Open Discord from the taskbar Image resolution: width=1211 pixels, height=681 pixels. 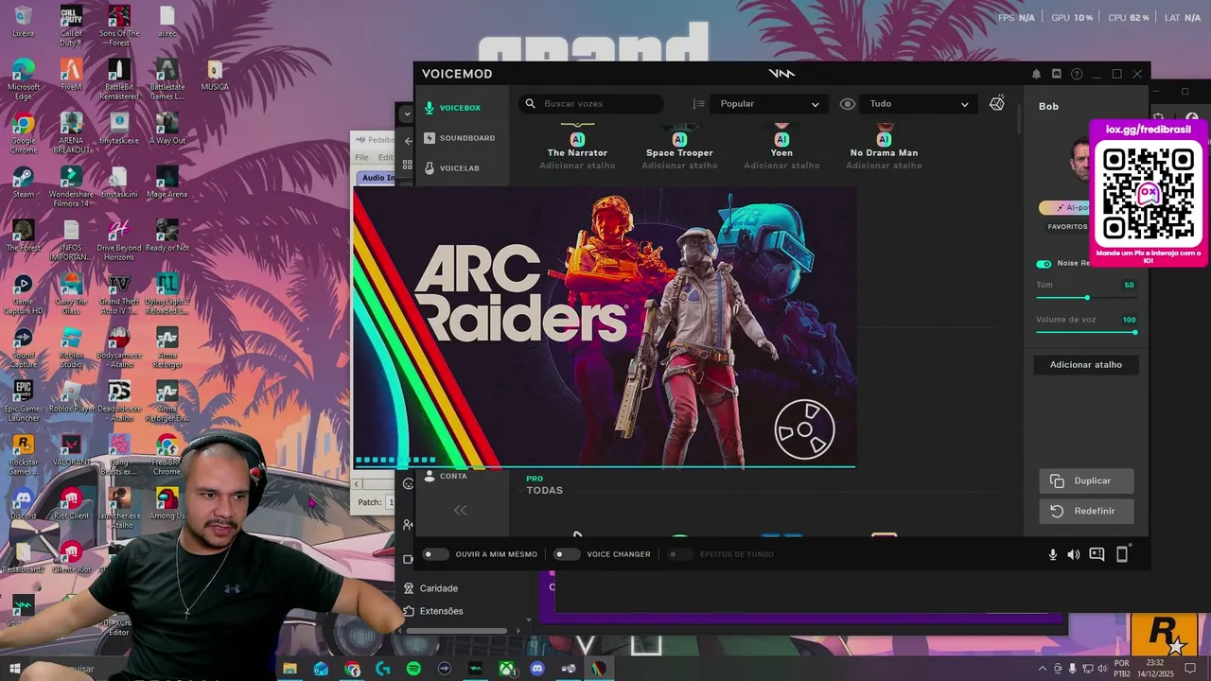coord(537,669)
